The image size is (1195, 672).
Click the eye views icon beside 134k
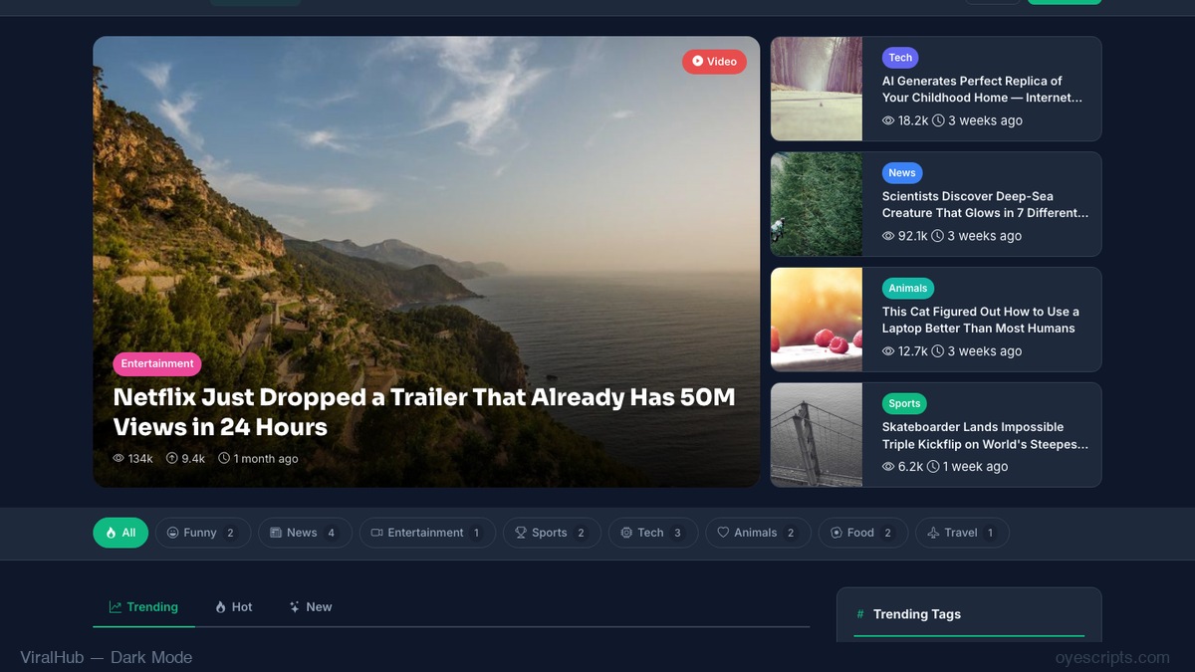(119, 459)
